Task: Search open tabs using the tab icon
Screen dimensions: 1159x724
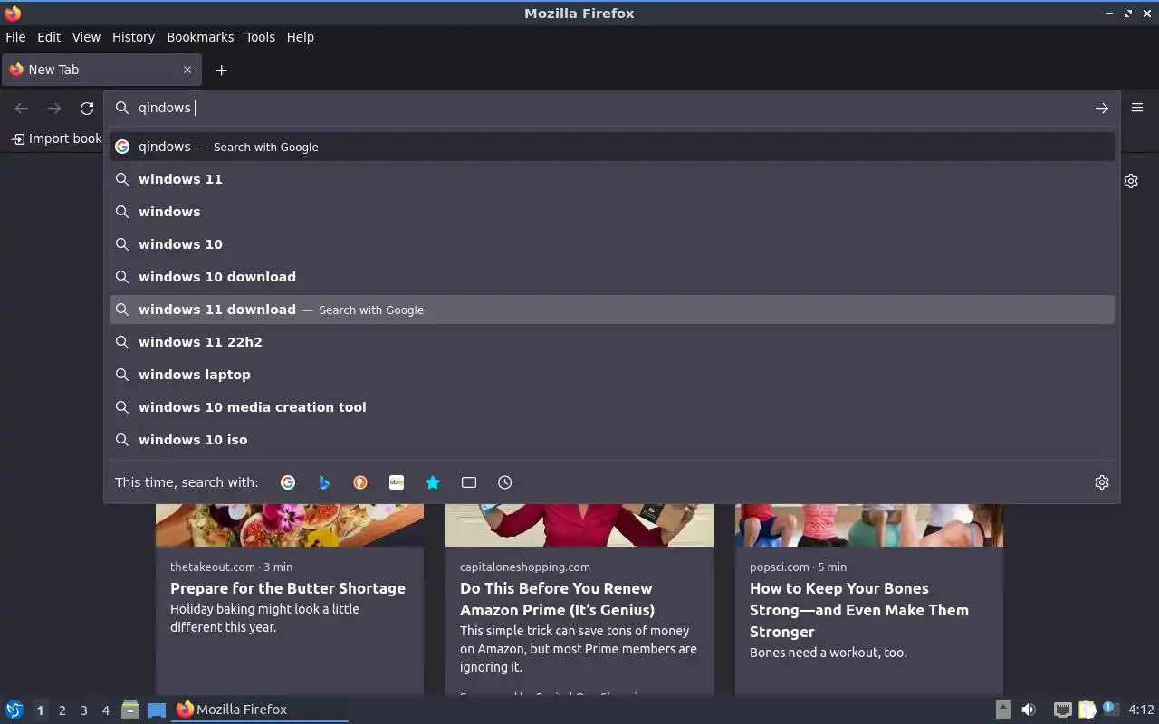Action: click(469, 482)
